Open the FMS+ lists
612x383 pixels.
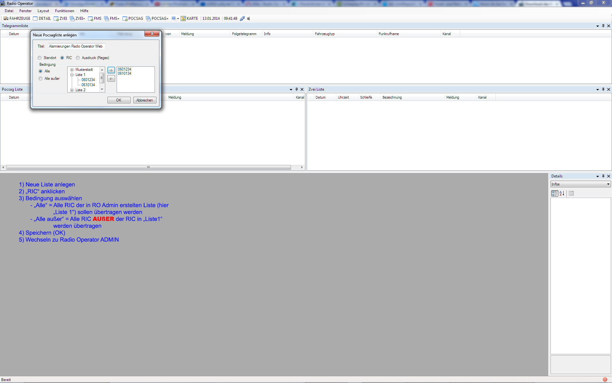112,19
